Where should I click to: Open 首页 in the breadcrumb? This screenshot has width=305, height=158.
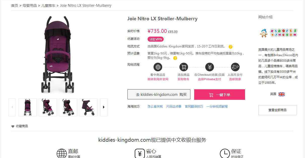(x=15, y=5)
